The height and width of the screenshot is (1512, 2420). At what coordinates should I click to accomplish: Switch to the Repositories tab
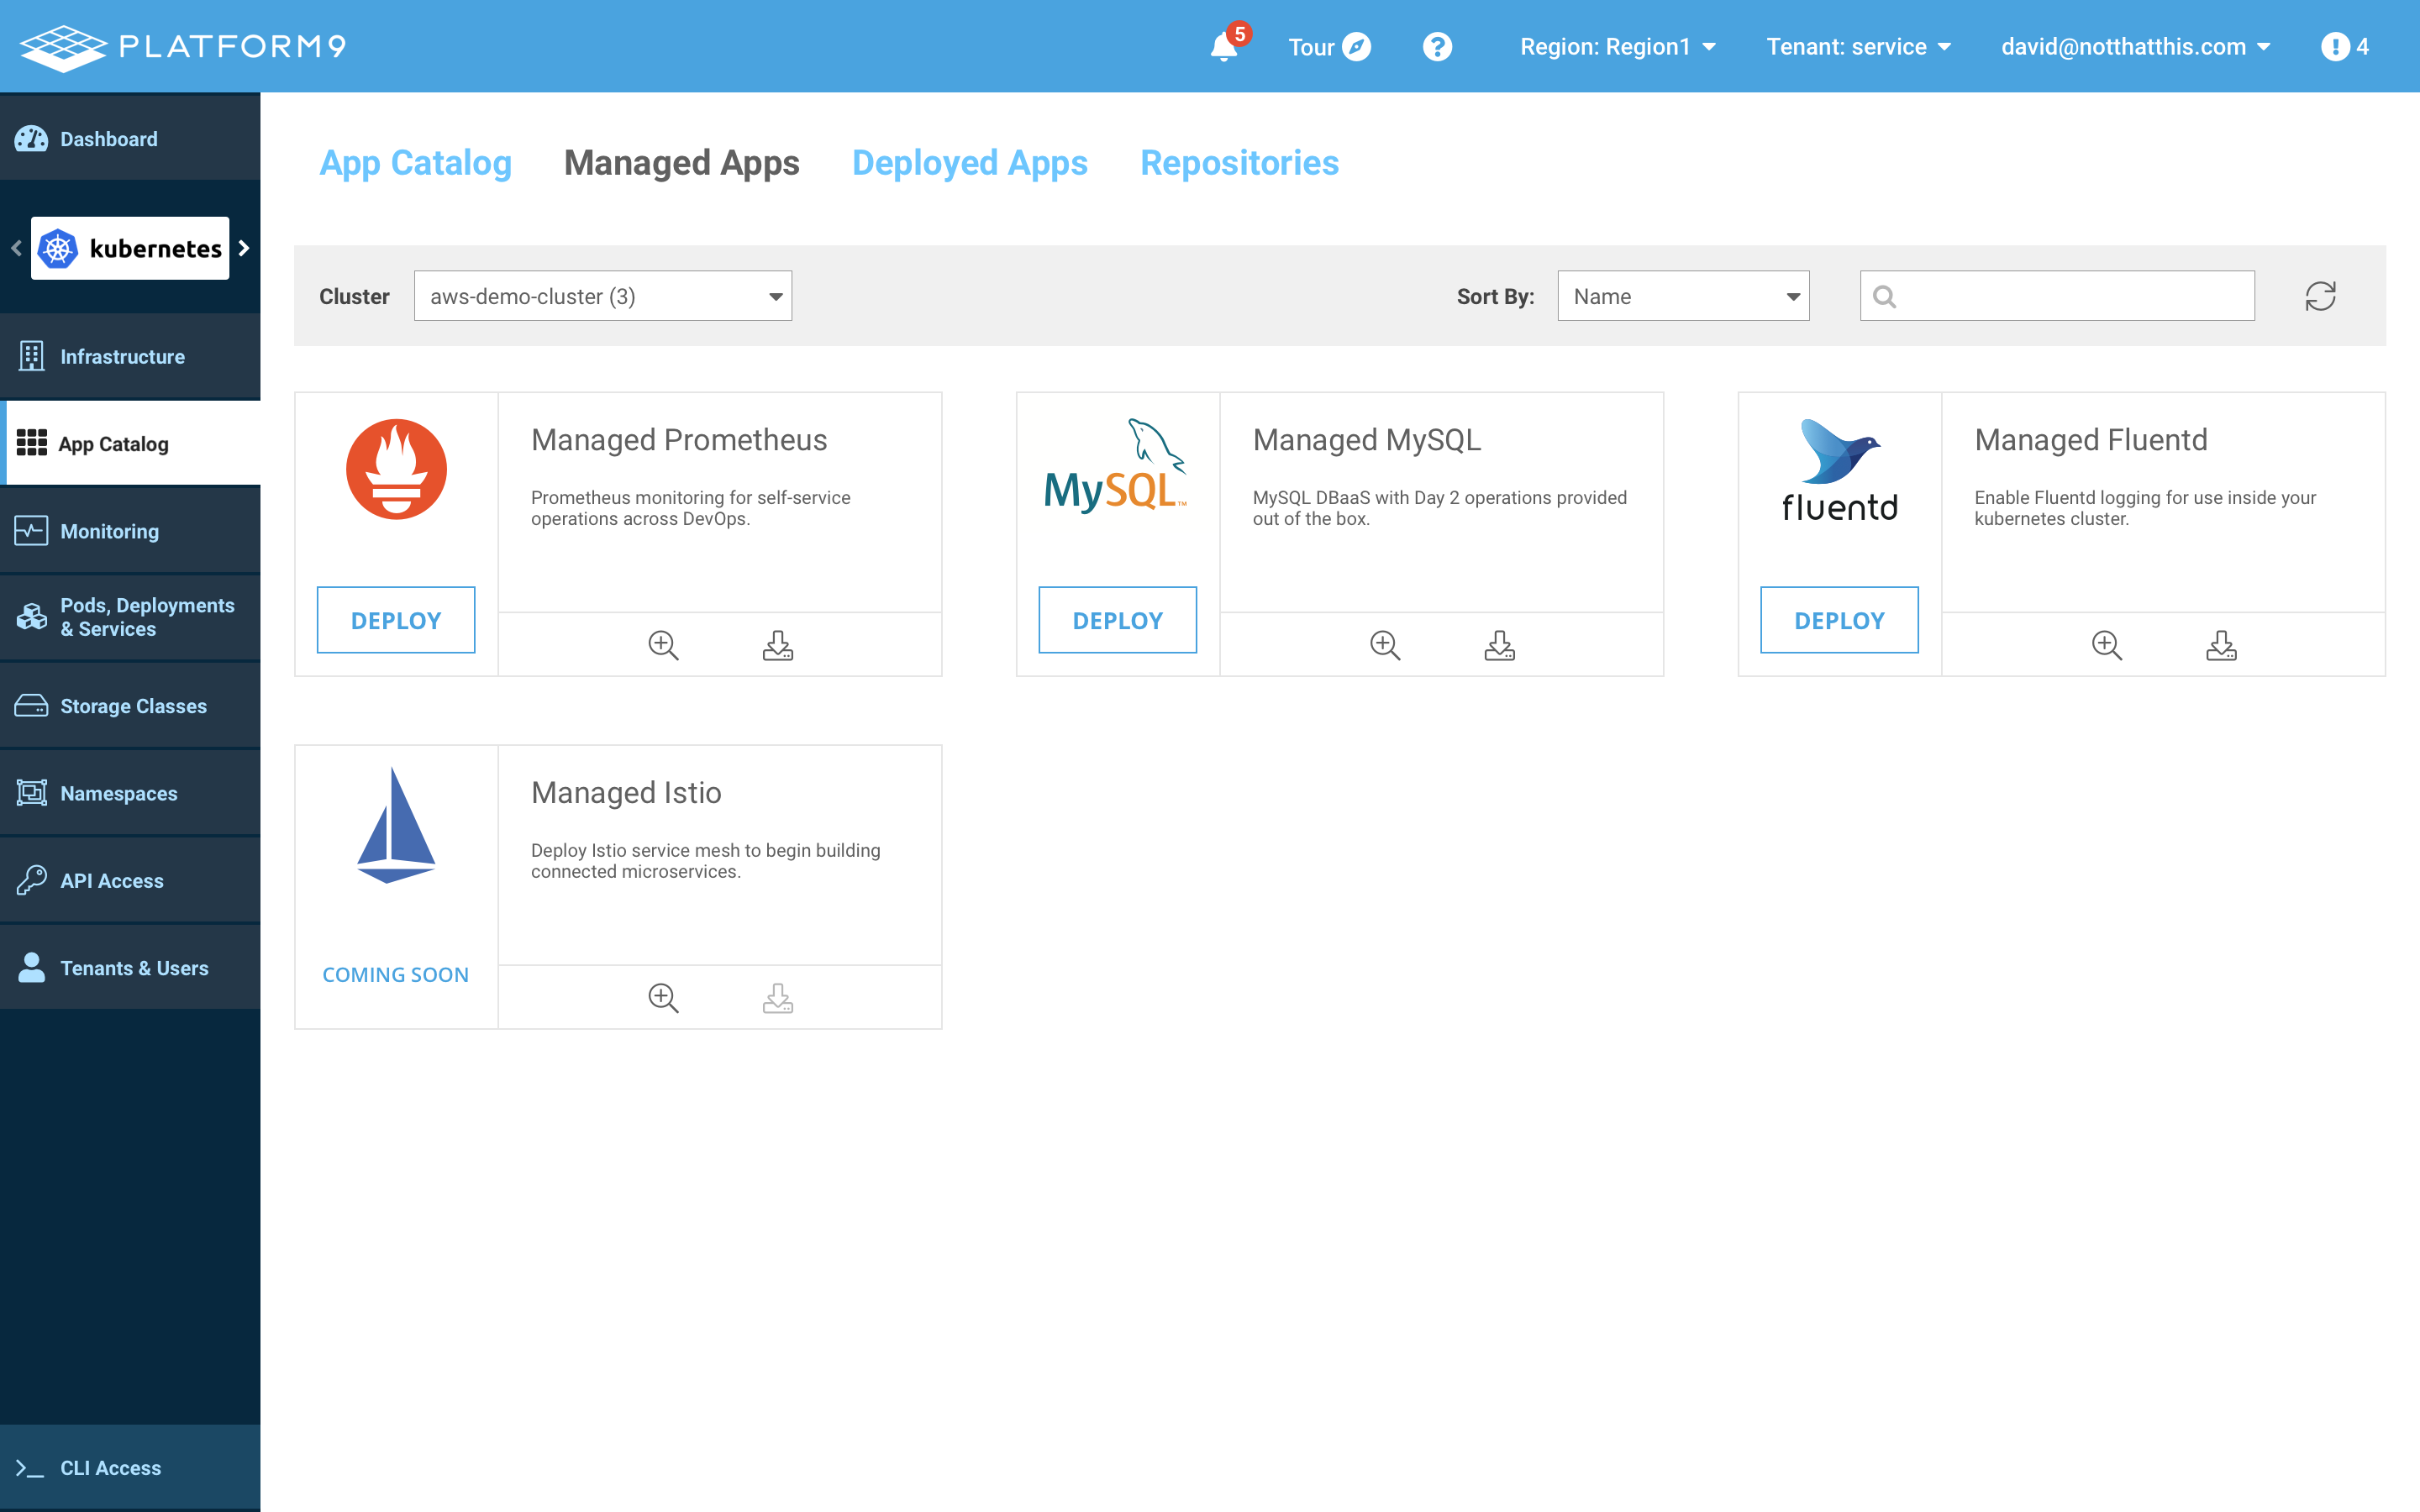1240,163
